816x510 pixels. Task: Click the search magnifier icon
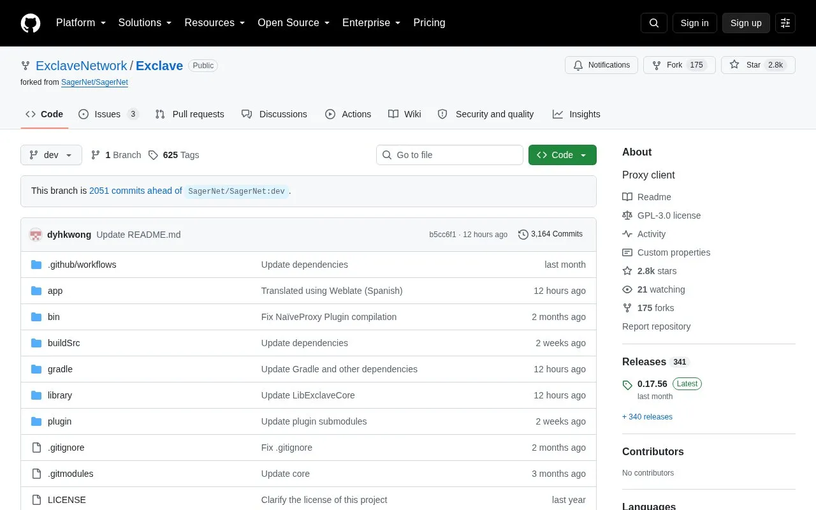[654, 23]
